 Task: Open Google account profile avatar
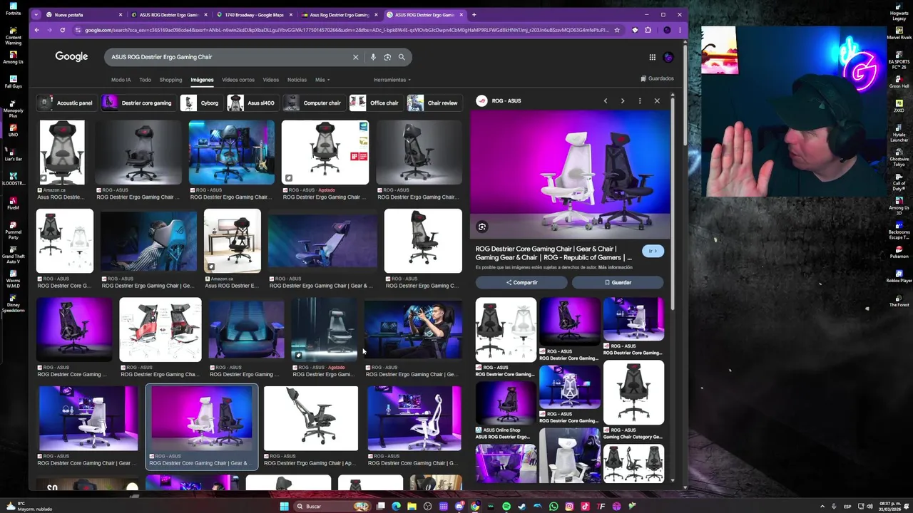click(668, 57)
